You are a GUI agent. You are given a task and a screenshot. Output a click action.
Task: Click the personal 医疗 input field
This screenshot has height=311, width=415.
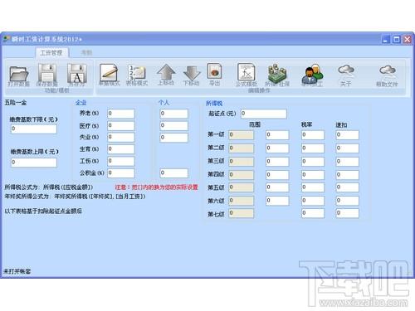[173, 126]
